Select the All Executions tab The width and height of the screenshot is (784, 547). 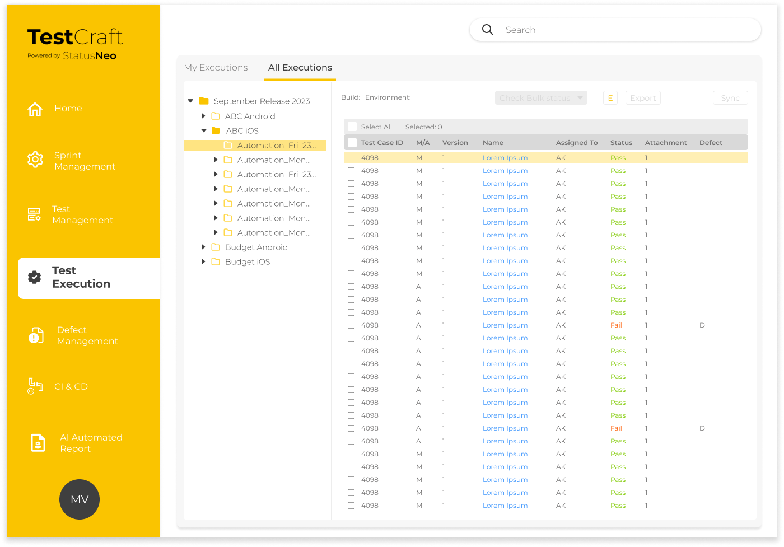pyautogui.click(x=300, y=68)
